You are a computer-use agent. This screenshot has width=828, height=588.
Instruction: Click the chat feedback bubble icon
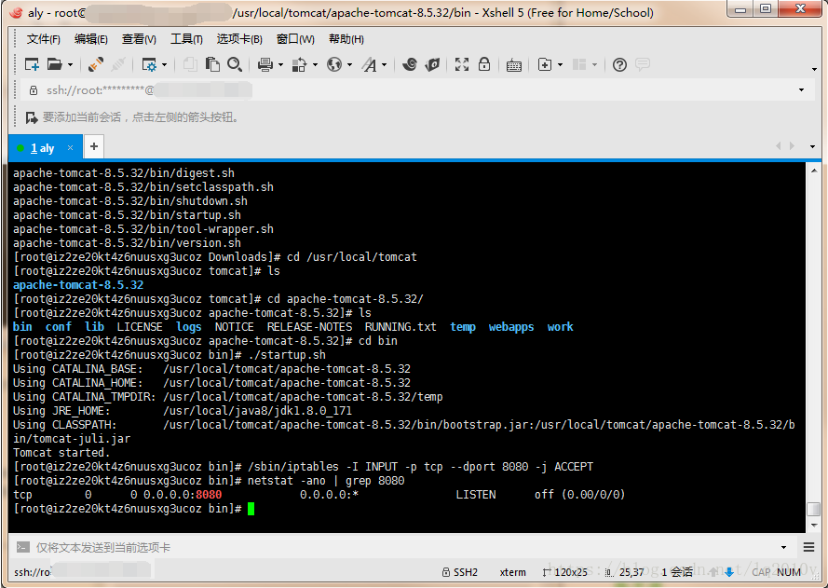[642, 64]
